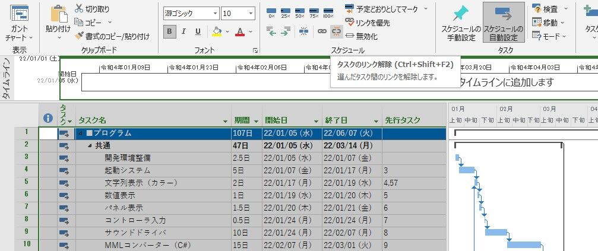Click 予定どおりとしてマーク button
Screen dimensions: 598x251
pyautogui.click(x=381, y=8)
